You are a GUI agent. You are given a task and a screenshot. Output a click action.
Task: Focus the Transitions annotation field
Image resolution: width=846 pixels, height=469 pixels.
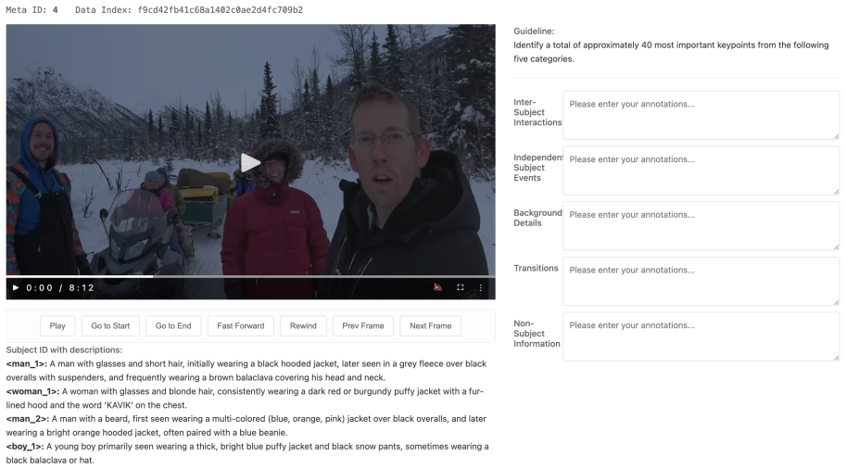(x=701, y=281)
